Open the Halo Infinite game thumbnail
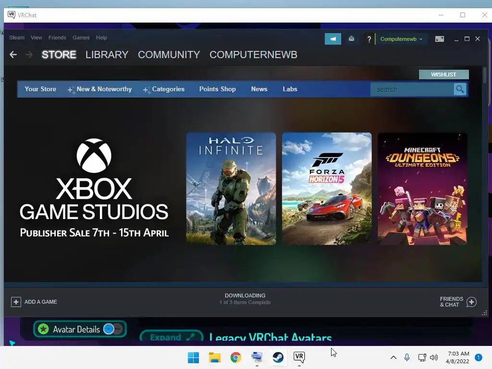Screen dimensions: 492x369 (231, 188)
